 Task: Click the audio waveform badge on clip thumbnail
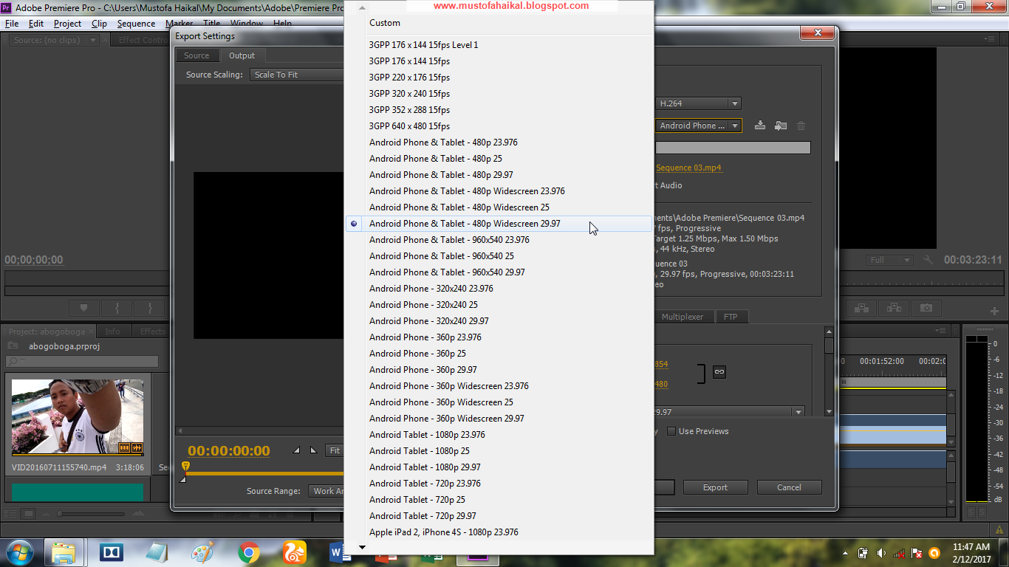(x=136, y=448)
